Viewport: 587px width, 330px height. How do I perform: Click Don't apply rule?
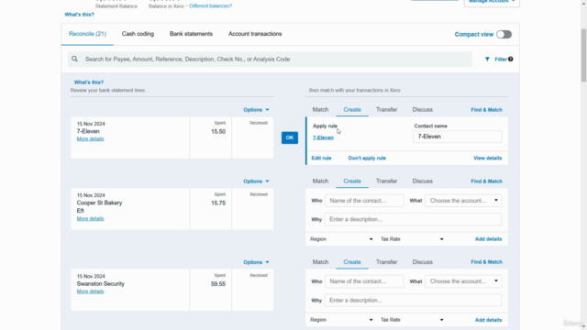click(x=367, y=159)
